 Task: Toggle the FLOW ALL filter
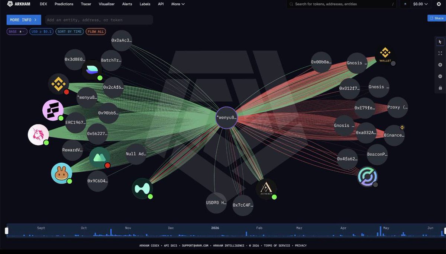96,32
